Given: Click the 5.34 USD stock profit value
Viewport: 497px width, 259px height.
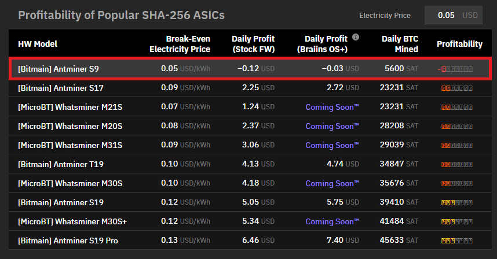Looking at the screenshot, I should click(x=258, y=221).
